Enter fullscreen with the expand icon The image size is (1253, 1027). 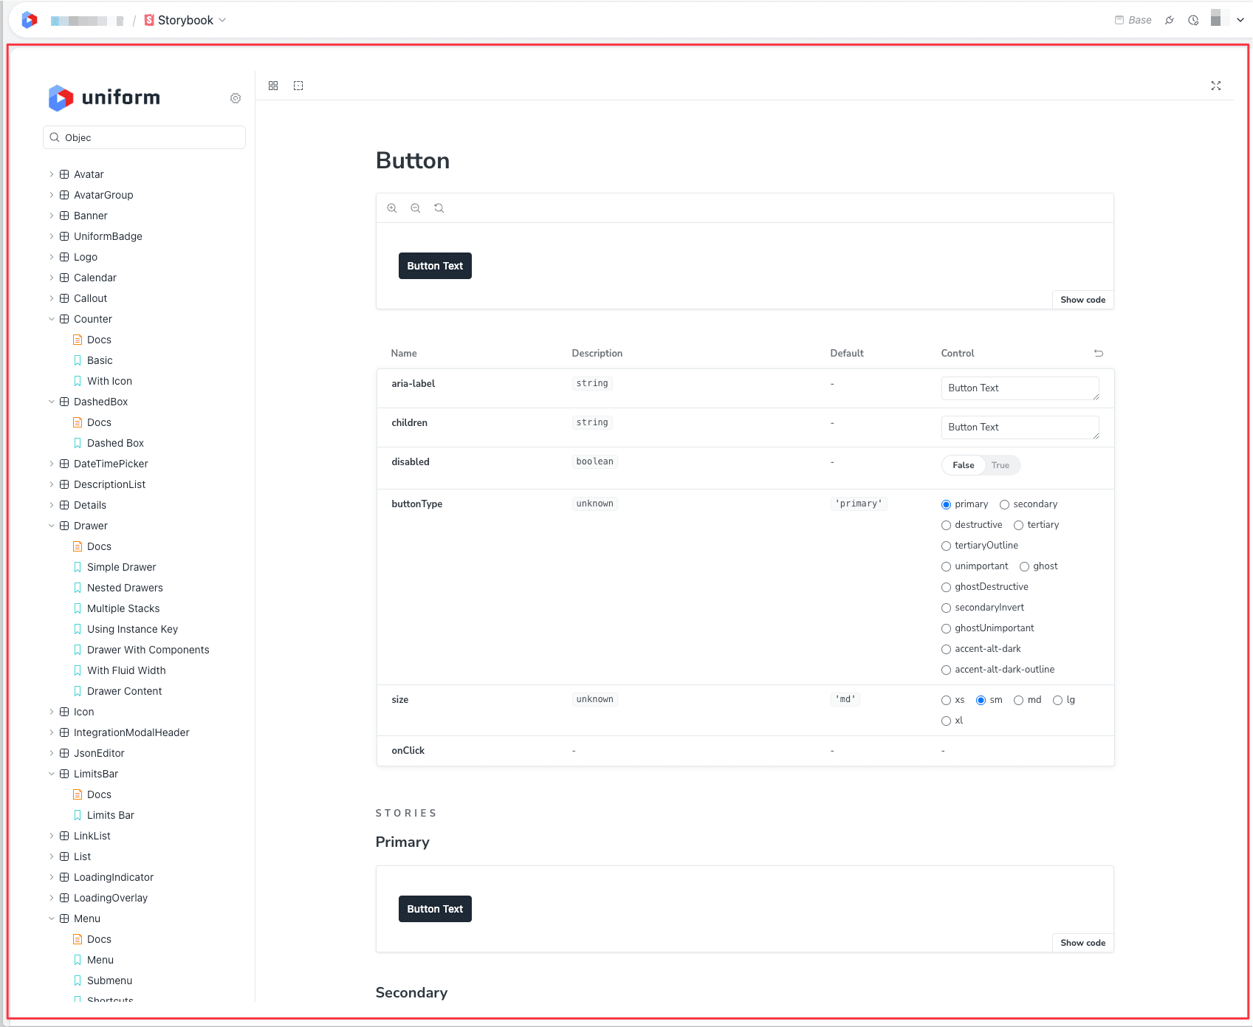click(x=1216, y=86)
